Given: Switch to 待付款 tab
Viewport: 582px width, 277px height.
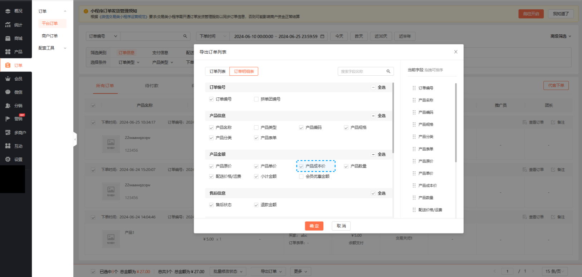Looking at the screenshot, I should 152,86.
